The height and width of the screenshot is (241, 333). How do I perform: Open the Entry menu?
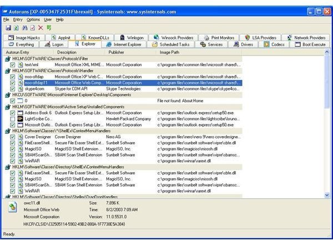(18, 19)
